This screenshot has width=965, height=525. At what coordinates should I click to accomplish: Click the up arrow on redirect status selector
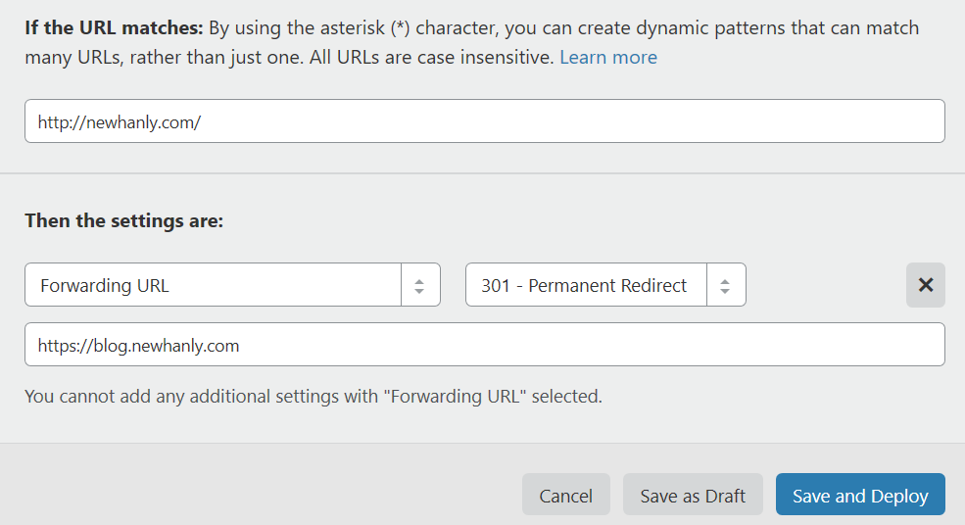coord(725,281)
